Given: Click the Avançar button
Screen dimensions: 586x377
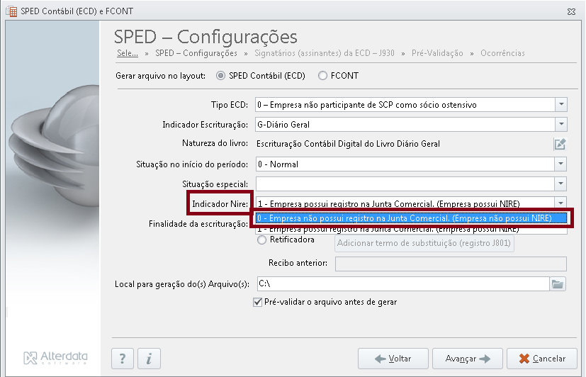Looking at the screenshot, I should click(x=468, y=359).
